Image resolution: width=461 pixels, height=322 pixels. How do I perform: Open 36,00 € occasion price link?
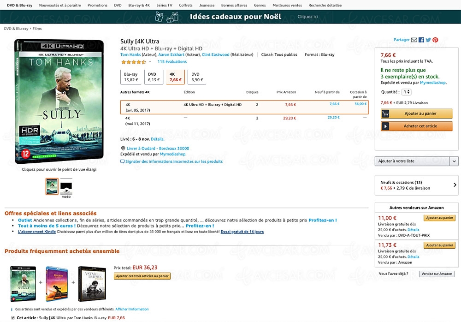361,104
